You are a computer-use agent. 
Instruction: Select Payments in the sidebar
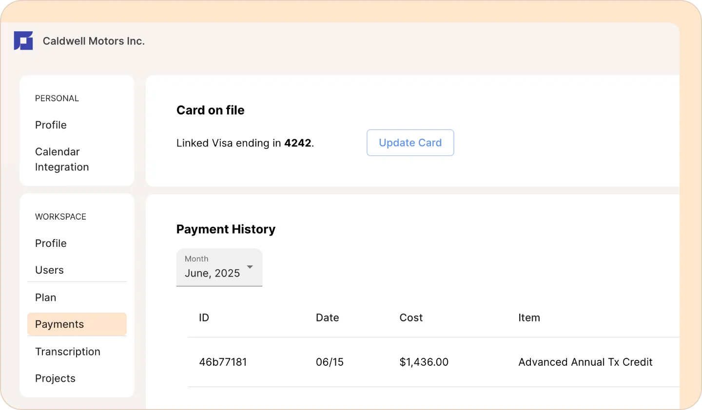pos(59,324)
